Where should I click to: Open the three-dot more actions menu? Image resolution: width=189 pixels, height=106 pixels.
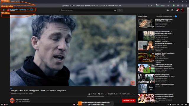point(134,94)
